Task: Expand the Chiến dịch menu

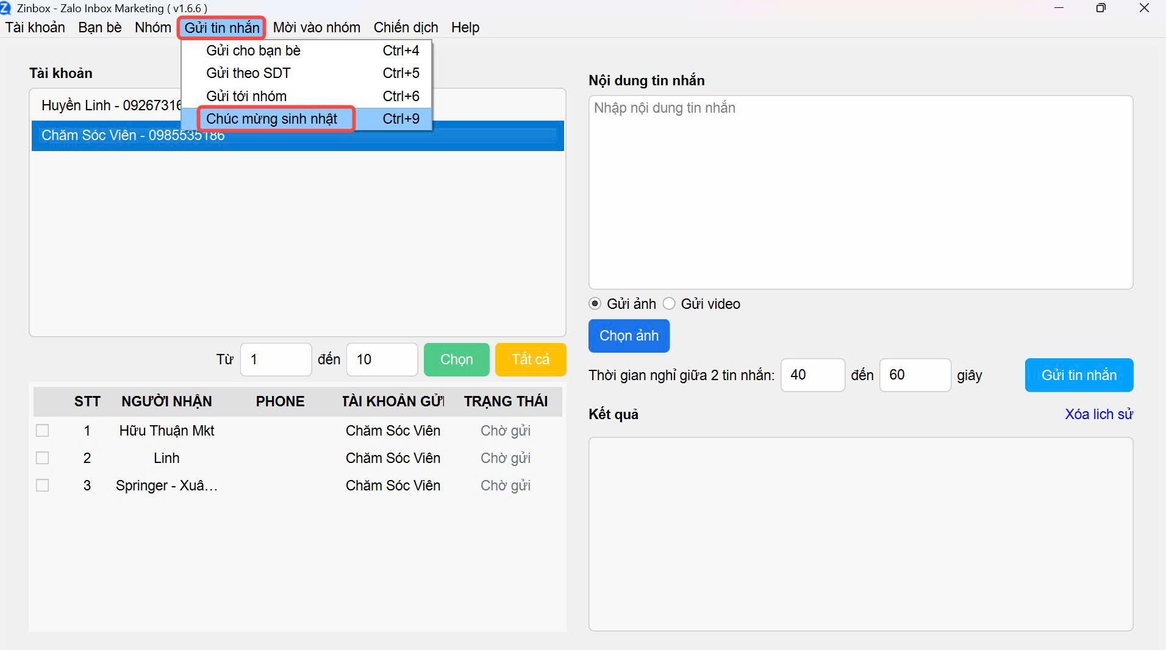Action: click(406, 27)
